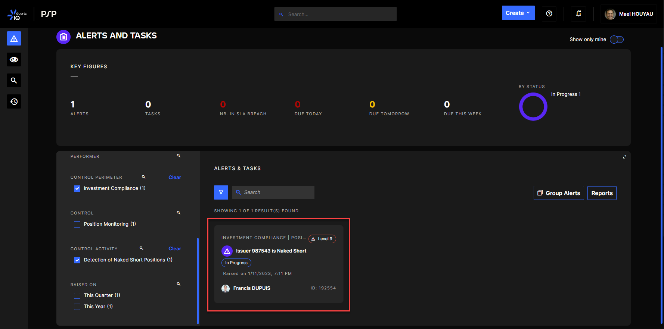Expand the Alerts & Tasks panel fullscreen
The width and height of the screenshot is (664, 329).
pos(624,157)
